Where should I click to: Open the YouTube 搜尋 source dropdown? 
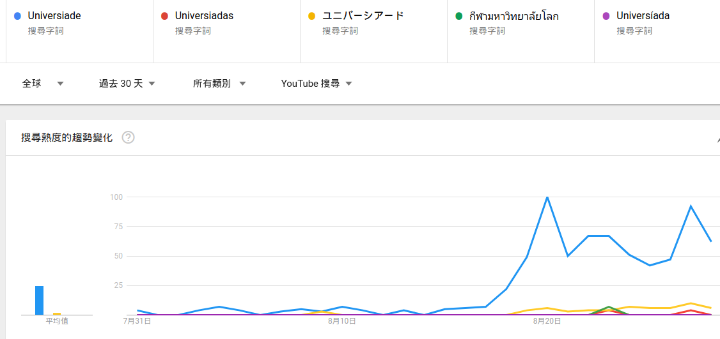(x=317, y=84)
